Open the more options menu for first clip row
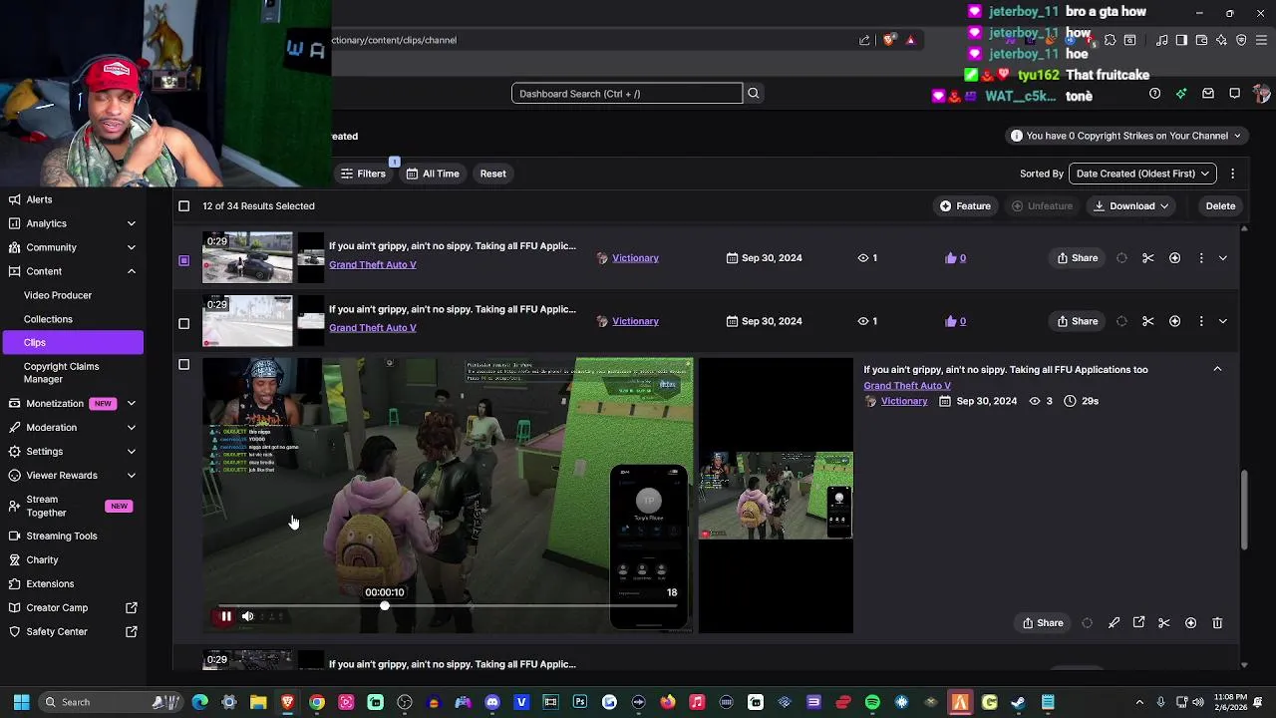Image resolution: width=1276 pixels, height=718 pixels. [1201, 258]
